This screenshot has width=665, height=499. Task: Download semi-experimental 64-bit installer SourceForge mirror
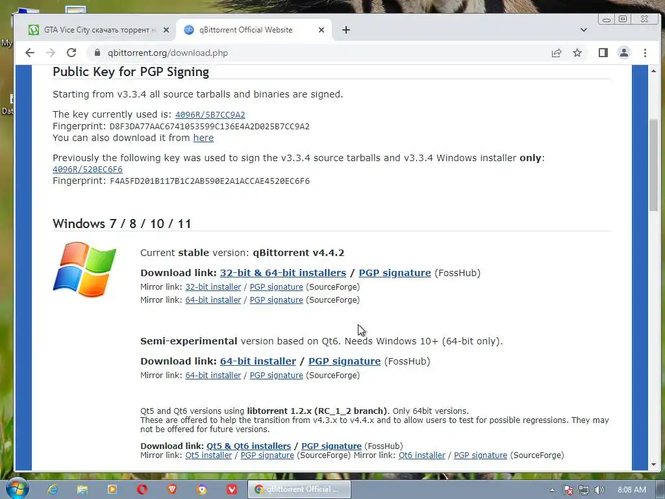click(213, 376)
